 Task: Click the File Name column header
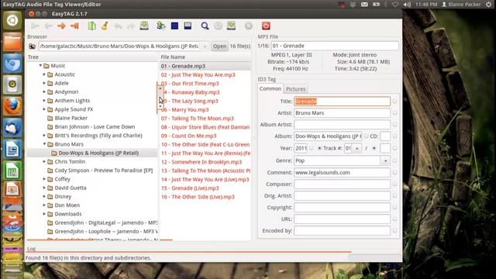click(x=205, y=57)
